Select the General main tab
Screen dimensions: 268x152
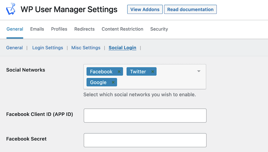(x=15, y=29)
